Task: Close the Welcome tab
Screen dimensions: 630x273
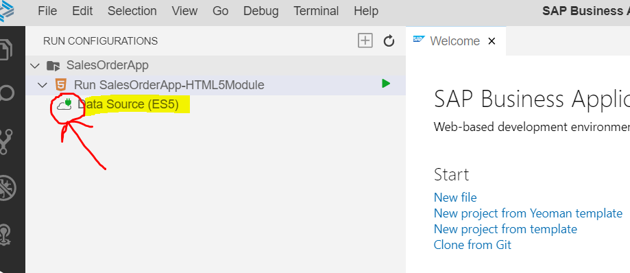Action: coord(492,41)
